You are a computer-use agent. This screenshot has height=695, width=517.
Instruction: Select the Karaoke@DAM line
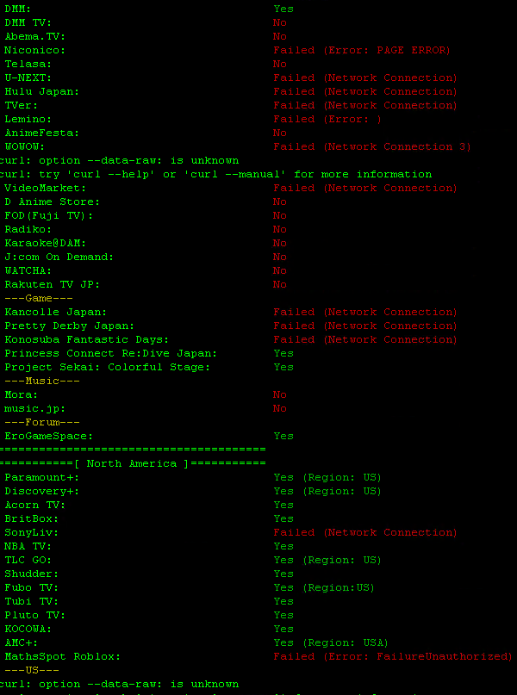click(46, 243)
